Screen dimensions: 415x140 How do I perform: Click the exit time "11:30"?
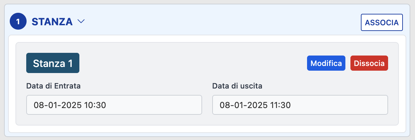(281, 105)
